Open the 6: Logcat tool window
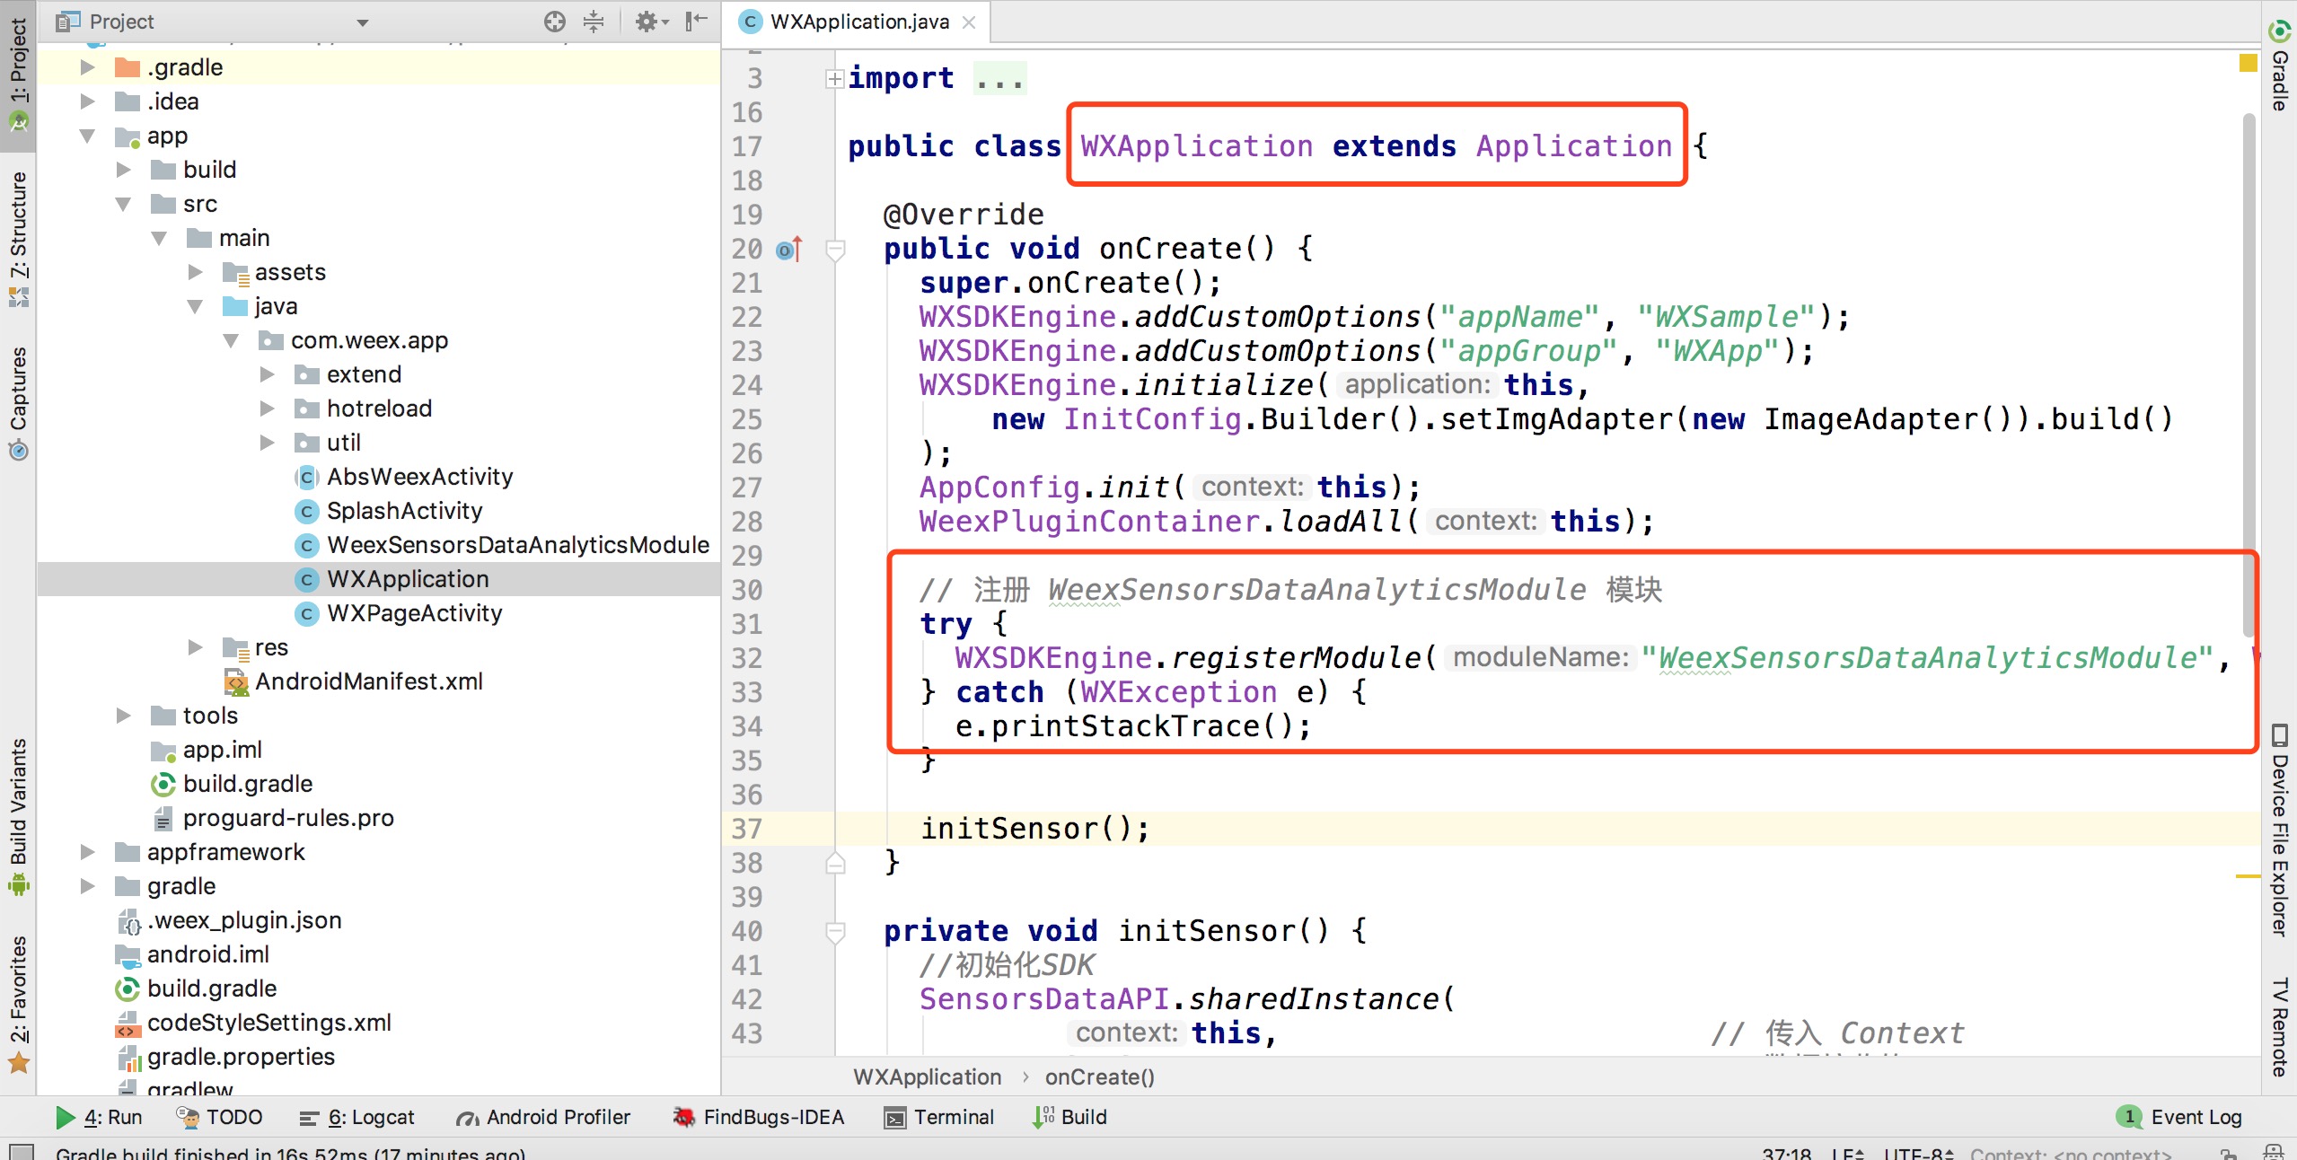The width and height of the screenshot is (2297, 1160). (356, 1117)
